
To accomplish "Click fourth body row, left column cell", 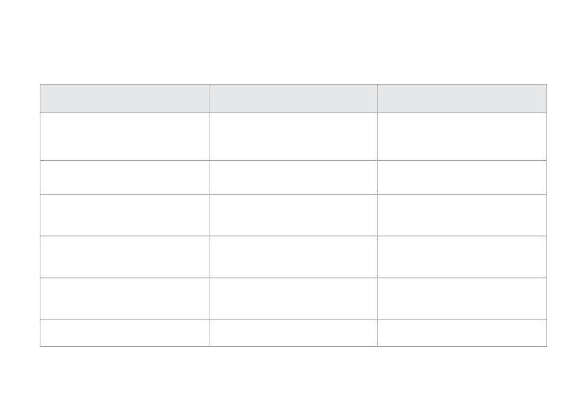I will [124, 257].
